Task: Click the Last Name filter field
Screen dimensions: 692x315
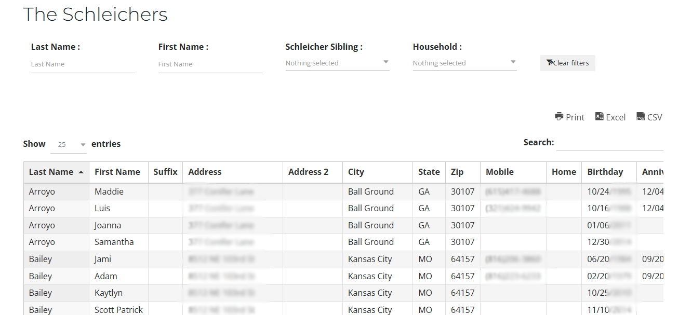Action: coord(83,64)
